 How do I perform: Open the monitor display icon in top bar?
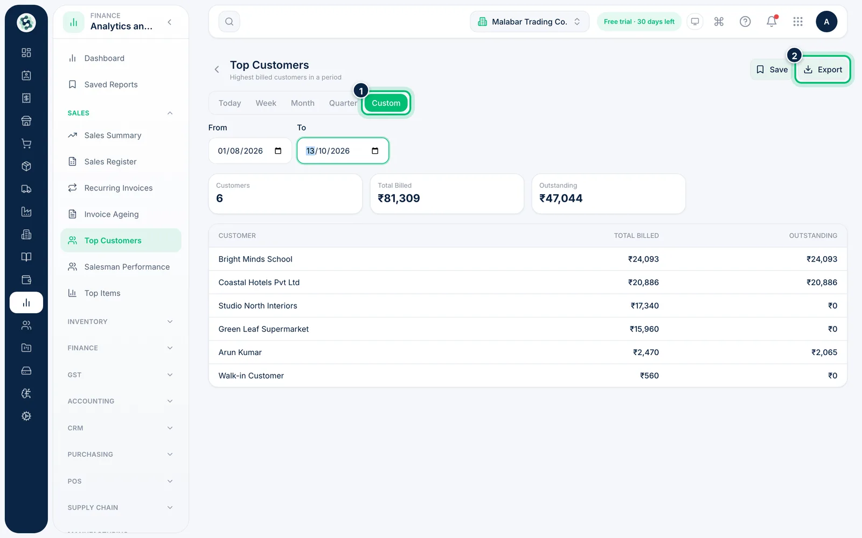tap(695, 22)
